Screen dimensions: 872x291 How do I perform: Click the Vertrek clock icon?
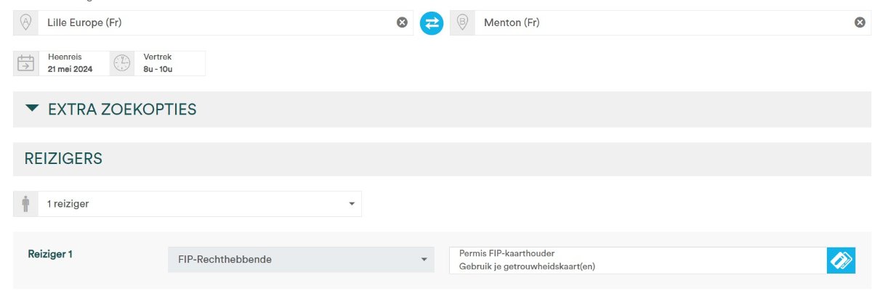(121, 63)
